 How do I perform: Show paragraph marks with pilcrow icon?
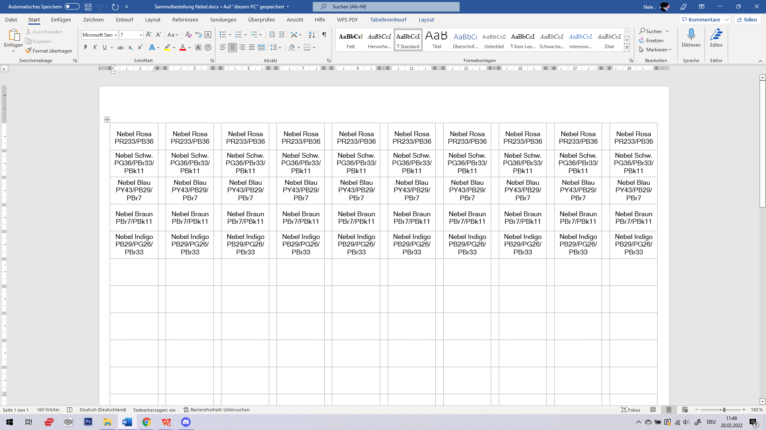pos(324,35)
